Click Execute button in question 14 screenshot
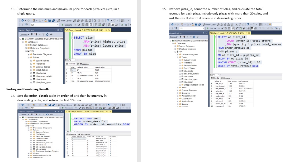 (x=68, y=108)
